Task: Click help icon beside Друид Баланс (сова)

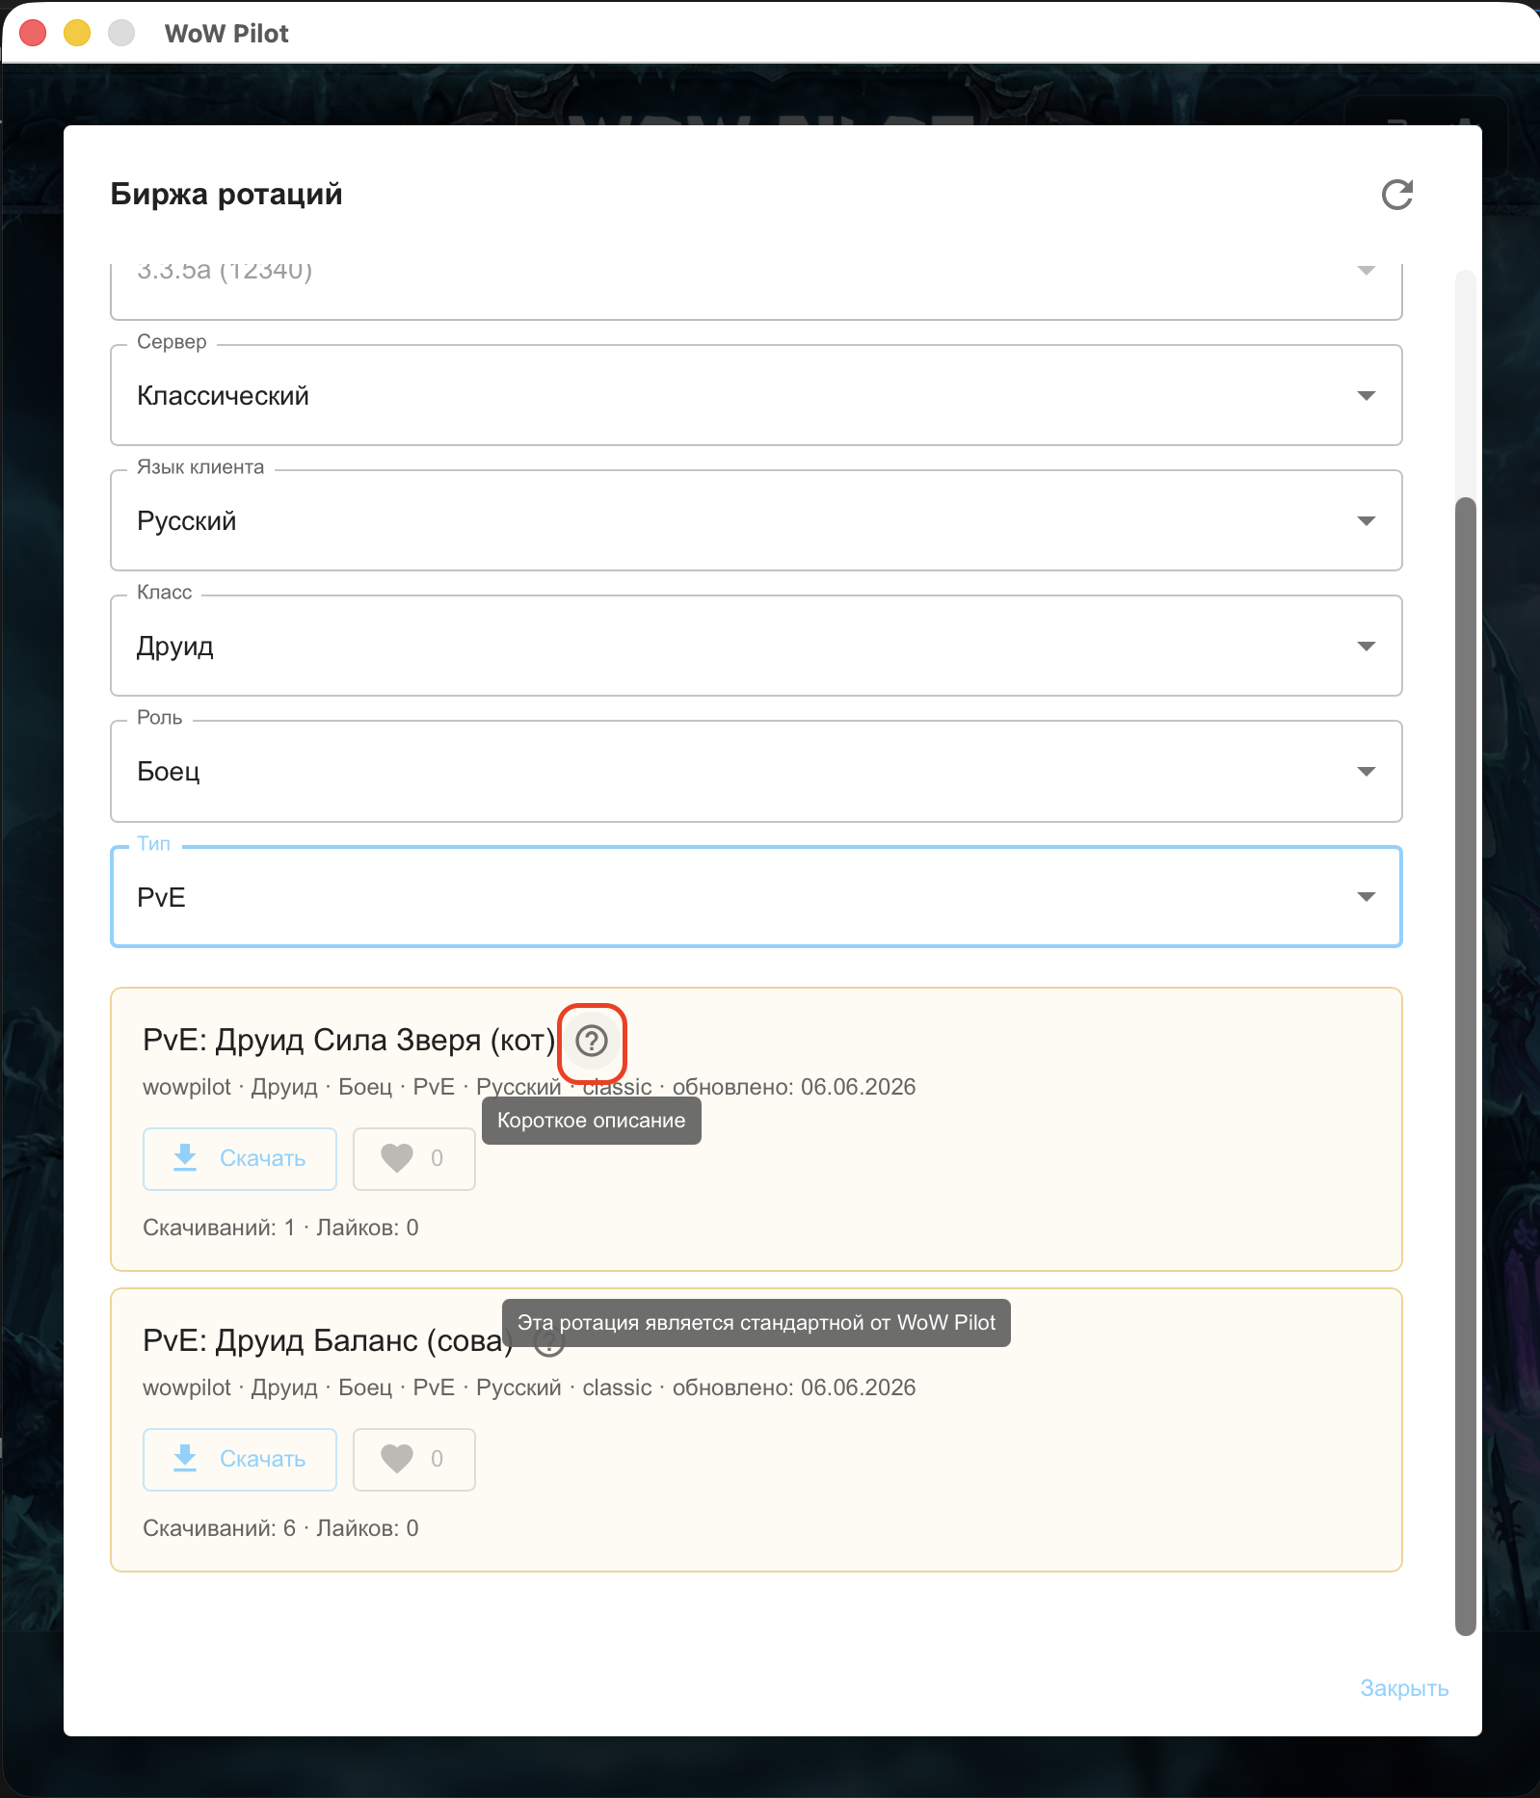Action: point(549,1342)
